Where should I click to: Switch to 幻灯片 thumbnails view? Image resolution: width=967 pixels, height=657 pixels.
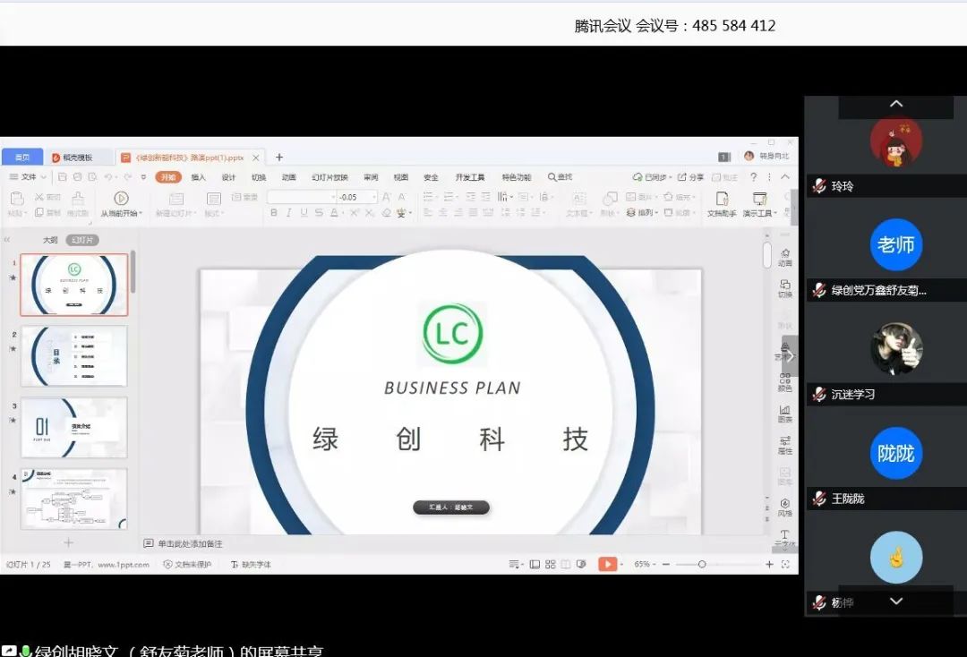point(82,240)
